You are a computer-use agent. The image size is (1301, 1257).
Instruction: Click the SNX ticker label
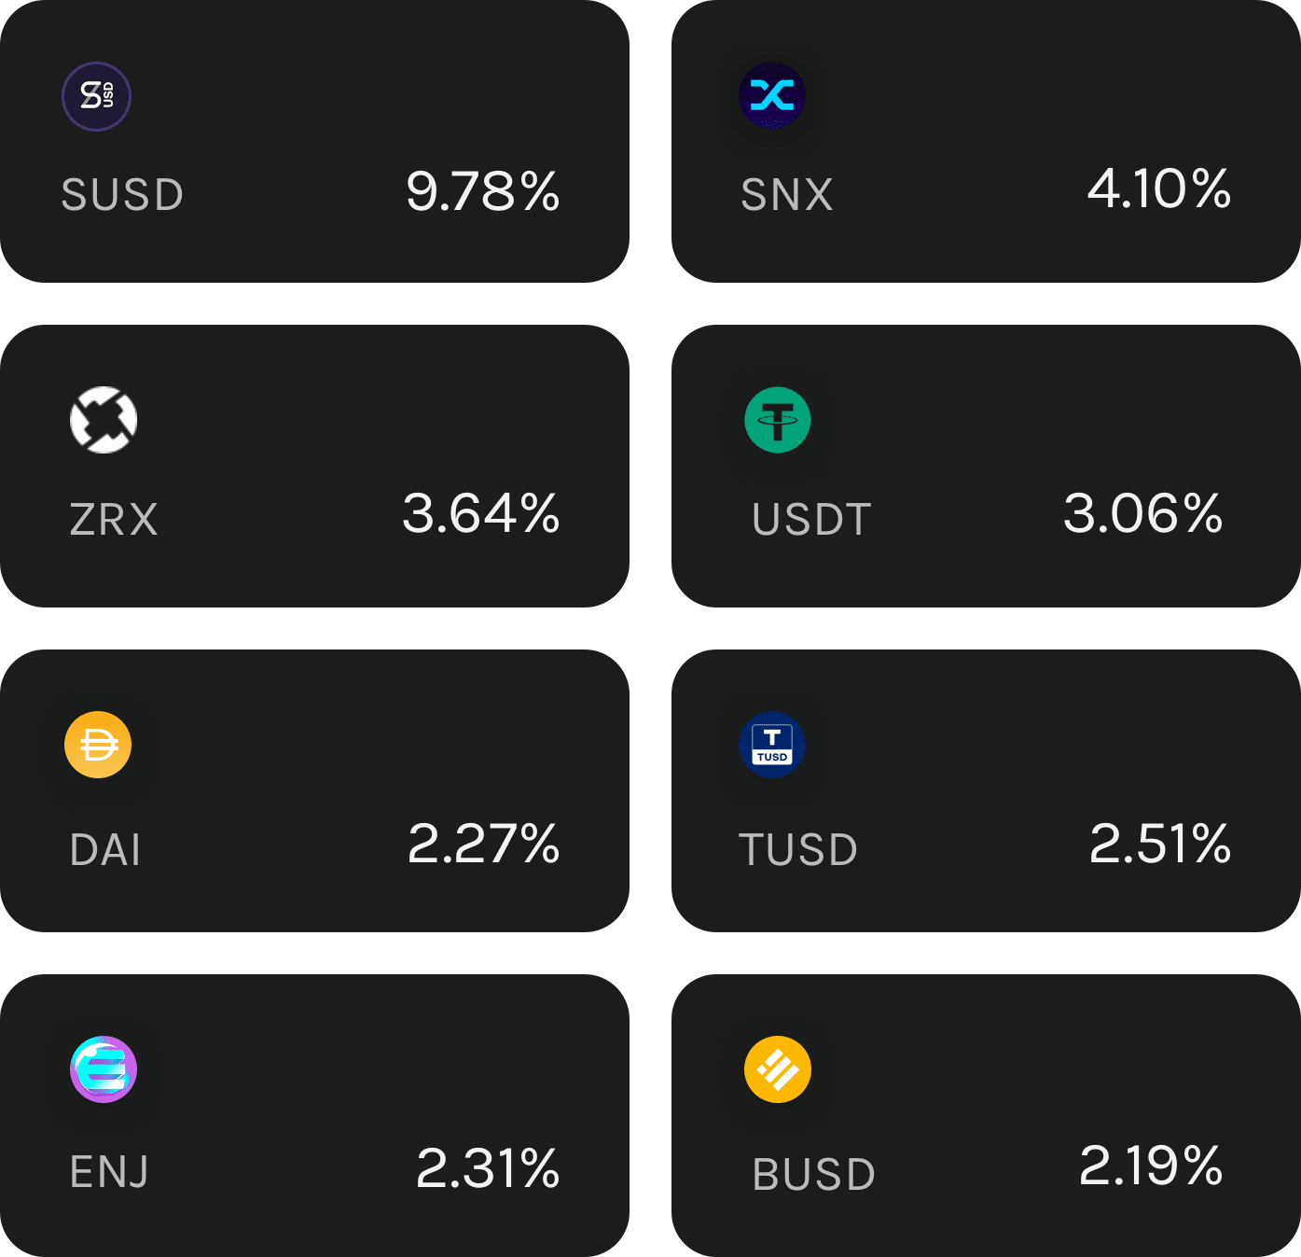pos(787,195)
